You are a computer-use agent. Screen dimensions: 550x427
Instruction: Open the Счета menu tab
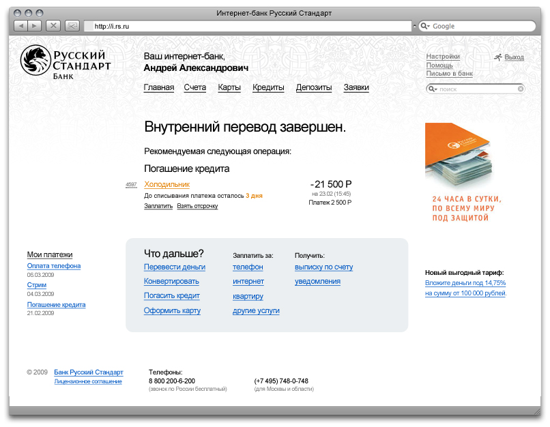pyautogui.click(x=194, y=87)
